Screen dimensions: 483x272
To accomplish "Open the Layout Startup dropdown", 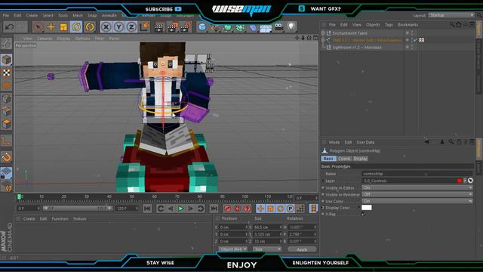I will point(451,15).
